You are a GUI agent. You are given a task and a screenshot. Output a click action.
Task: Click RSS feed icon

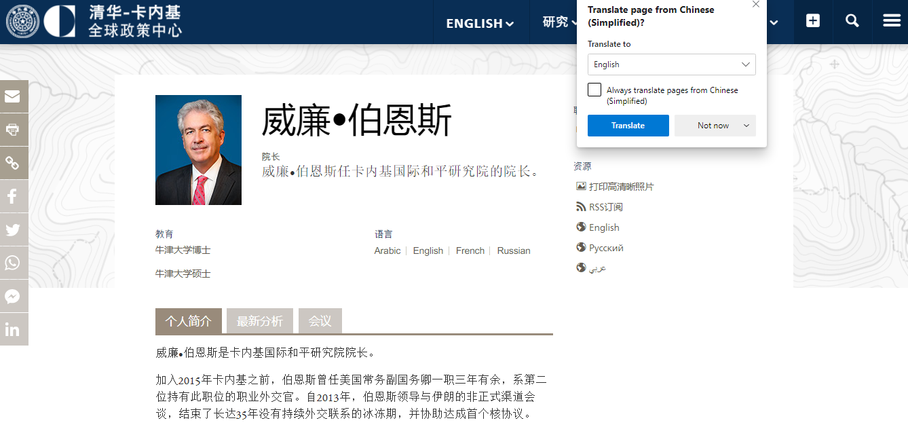[x=581, y=206]
